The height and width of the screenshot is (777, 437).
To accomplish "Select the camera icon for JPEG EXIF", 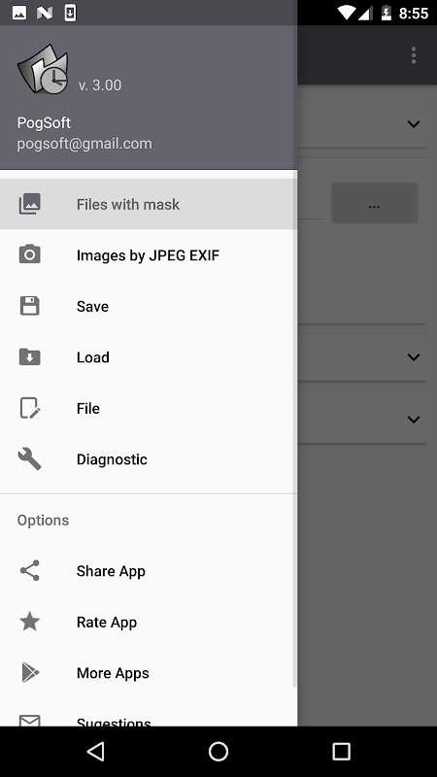I will [30, 254].
